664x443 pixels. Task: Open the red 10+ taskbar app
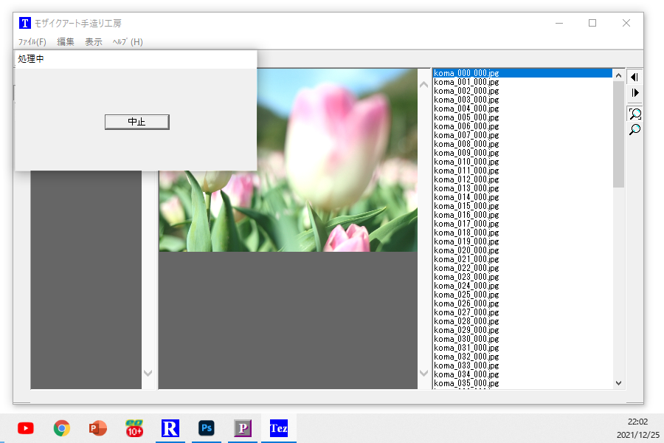click(x=134, y=428)
